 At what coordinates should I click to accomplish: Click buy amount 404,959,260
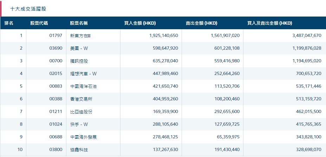(166, 99)
